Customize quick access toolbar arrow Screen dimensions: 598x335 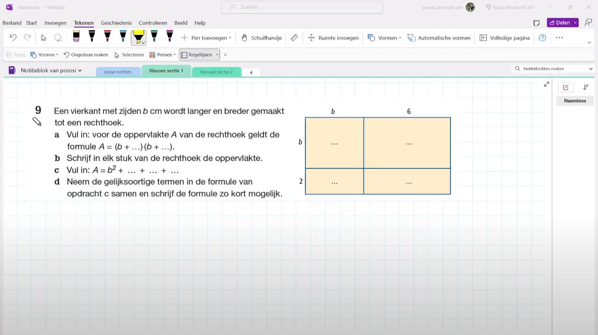pos(225,55)
